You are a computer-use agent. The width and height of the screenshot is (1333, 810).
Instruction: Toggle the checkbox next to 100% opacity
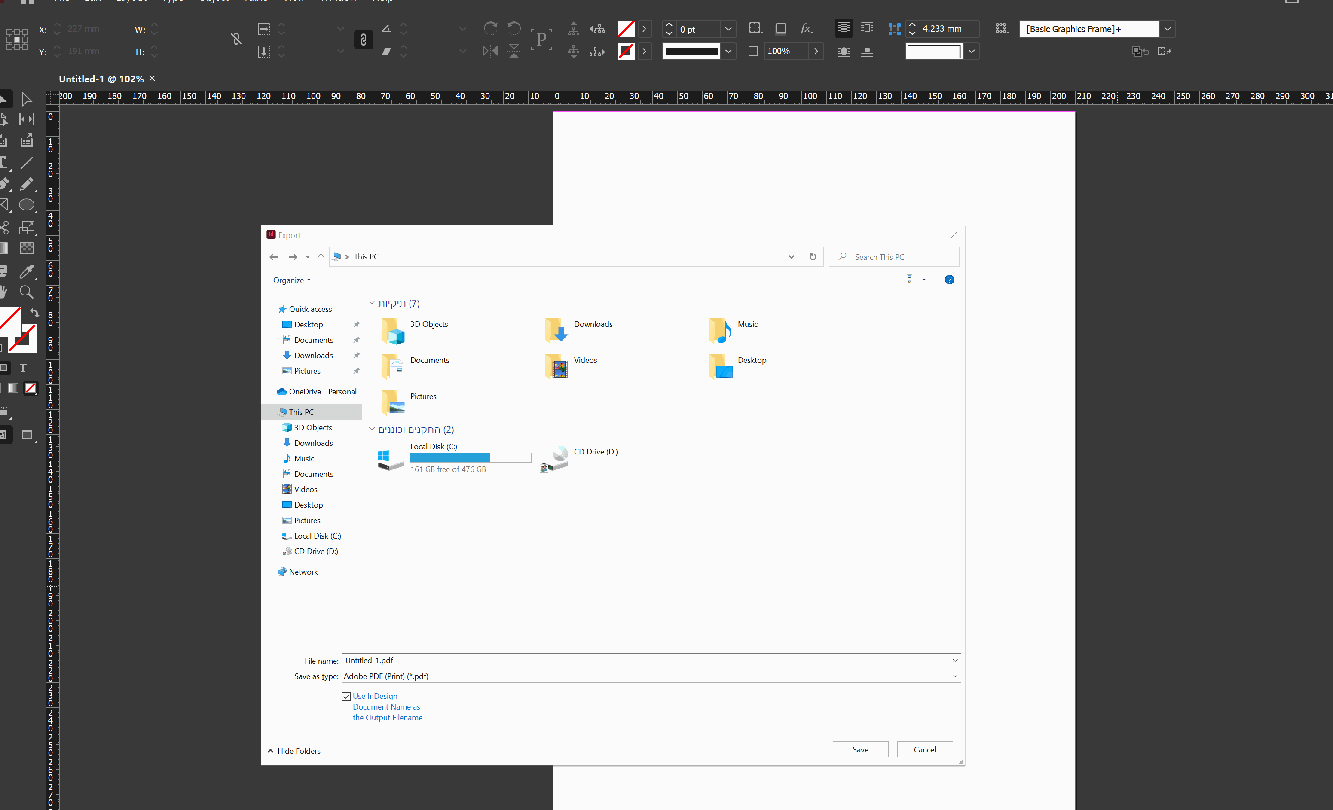click(753, 52)
